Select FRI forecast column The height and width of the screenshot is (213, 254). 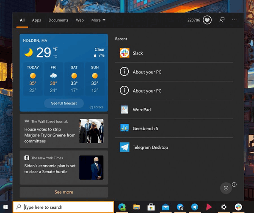tap(53, 79)
